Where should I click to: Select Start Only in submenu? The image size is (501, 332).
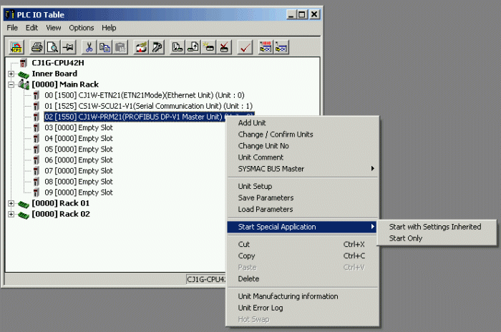(x=437, y=238)
